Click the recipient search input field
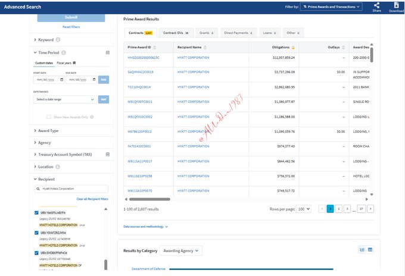 71,189
